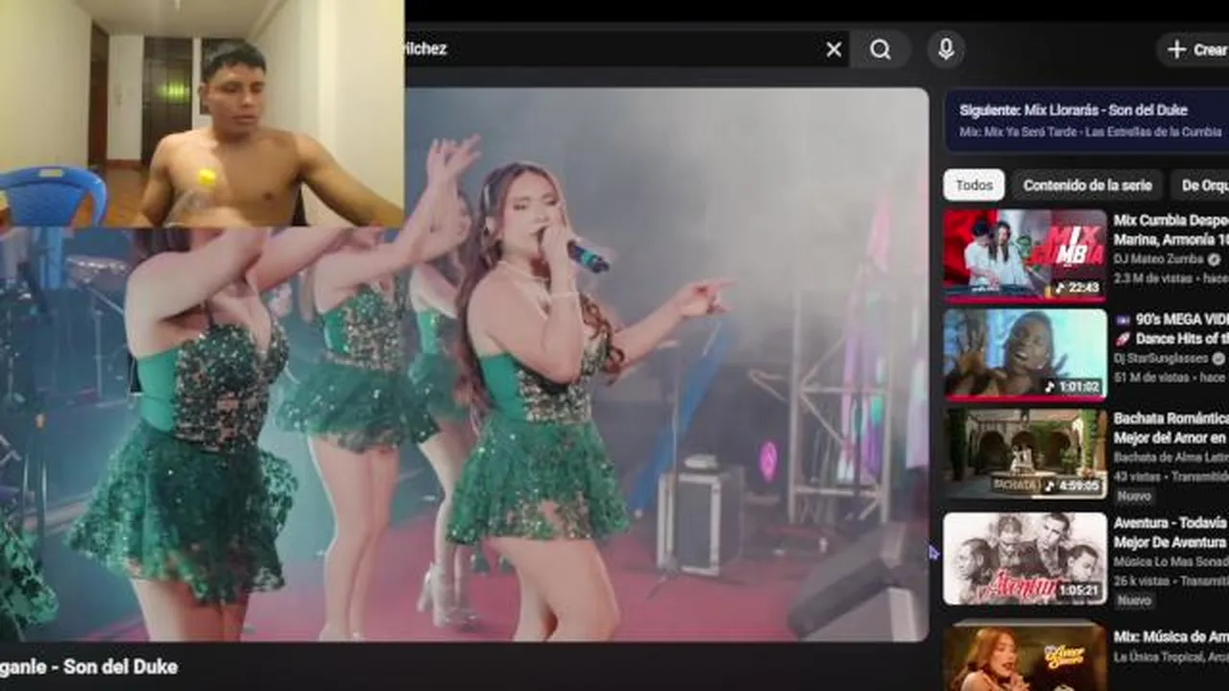Image resolution: width=1229 pixels, height=691 pixels.
Task: Click the webcam overlay video
Action: coord(202,113)
